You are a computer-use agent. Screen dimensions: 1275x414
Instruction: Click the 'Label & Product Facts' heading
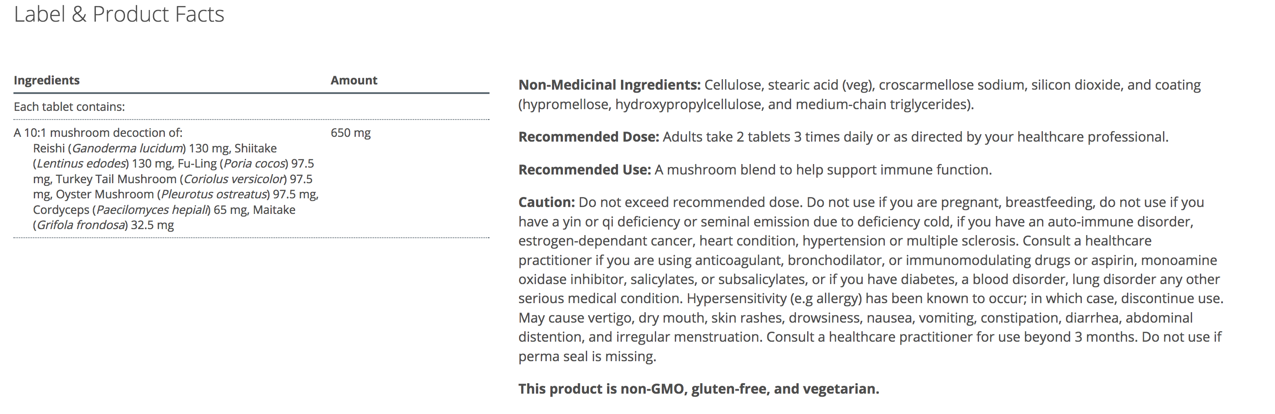click(119, 14)
